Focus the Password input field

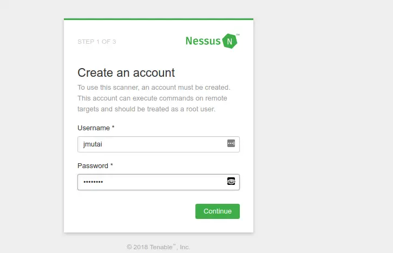click(x=159, y=182)
